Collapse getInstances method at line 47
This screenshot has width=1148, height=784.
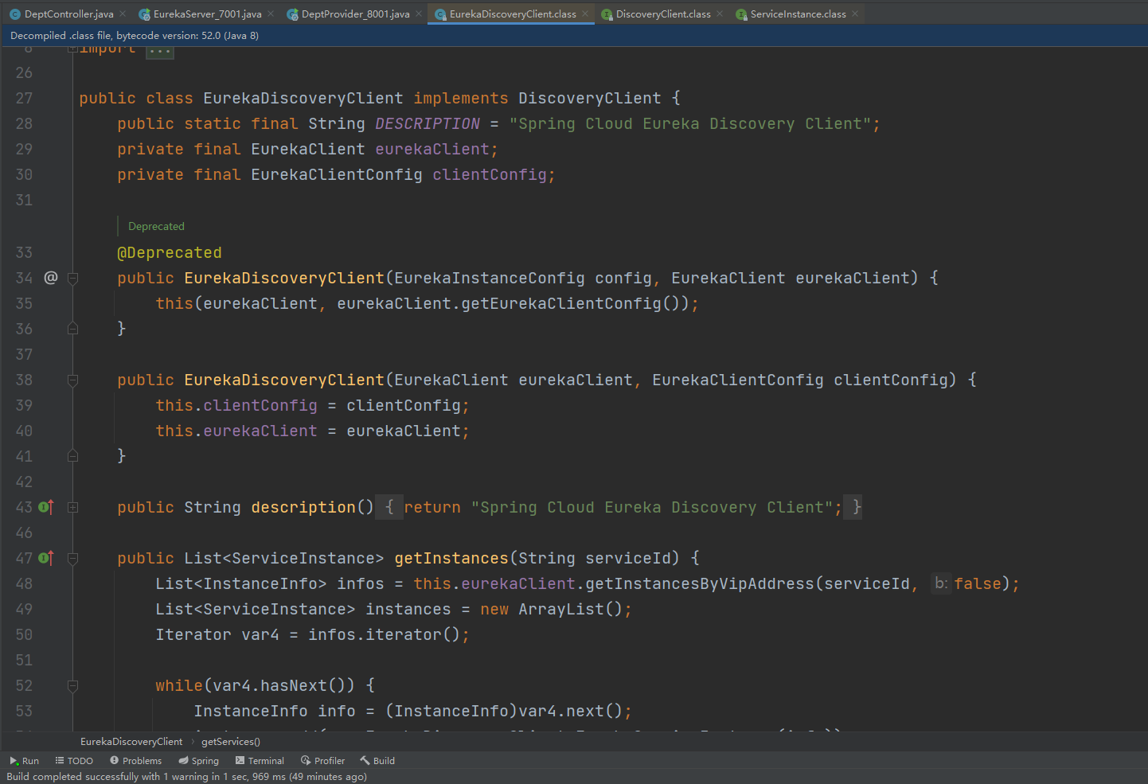72,558
